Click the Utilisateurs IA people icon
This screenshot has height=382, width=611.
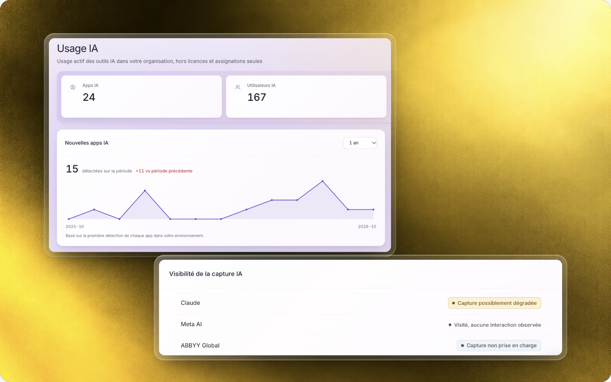click(x=238, y=87)
